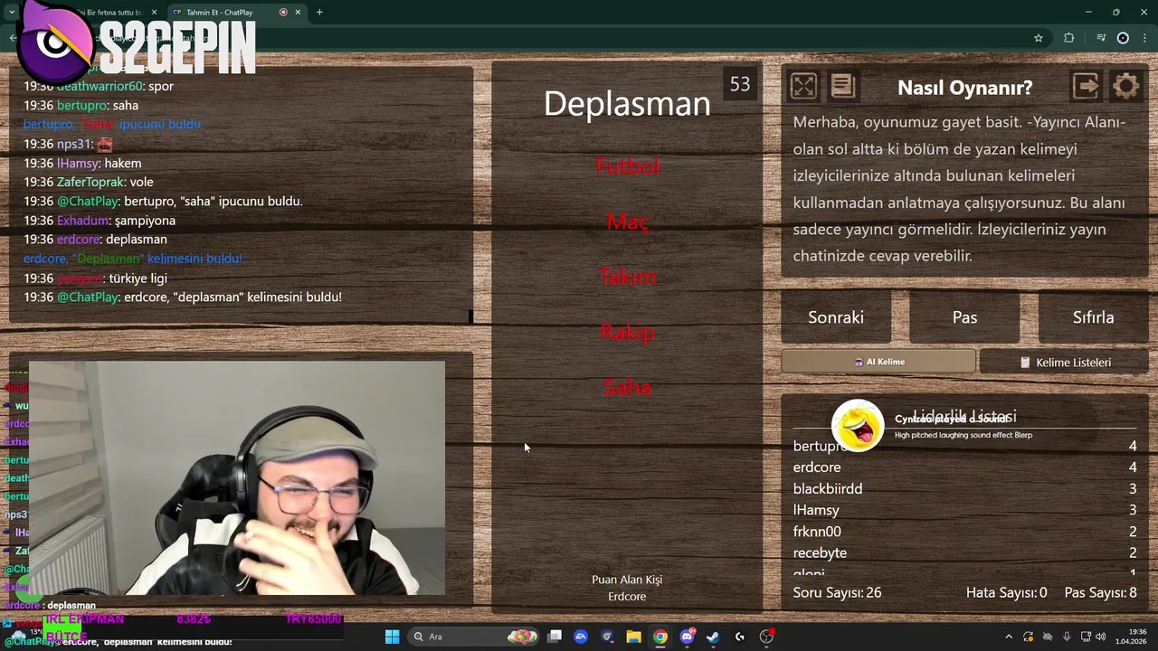Select 'lHamsy' in the leaderboard
The image size is (1158, 651).
point(816,510)
